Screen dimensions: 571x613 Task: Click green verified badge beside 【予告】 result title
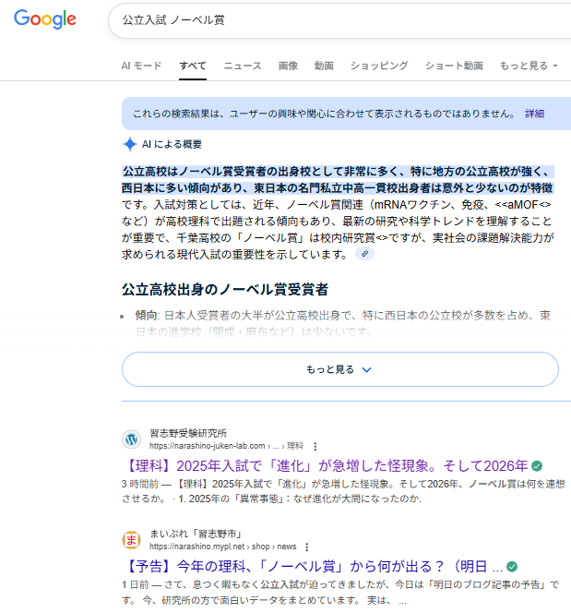(x=512, y=565)
